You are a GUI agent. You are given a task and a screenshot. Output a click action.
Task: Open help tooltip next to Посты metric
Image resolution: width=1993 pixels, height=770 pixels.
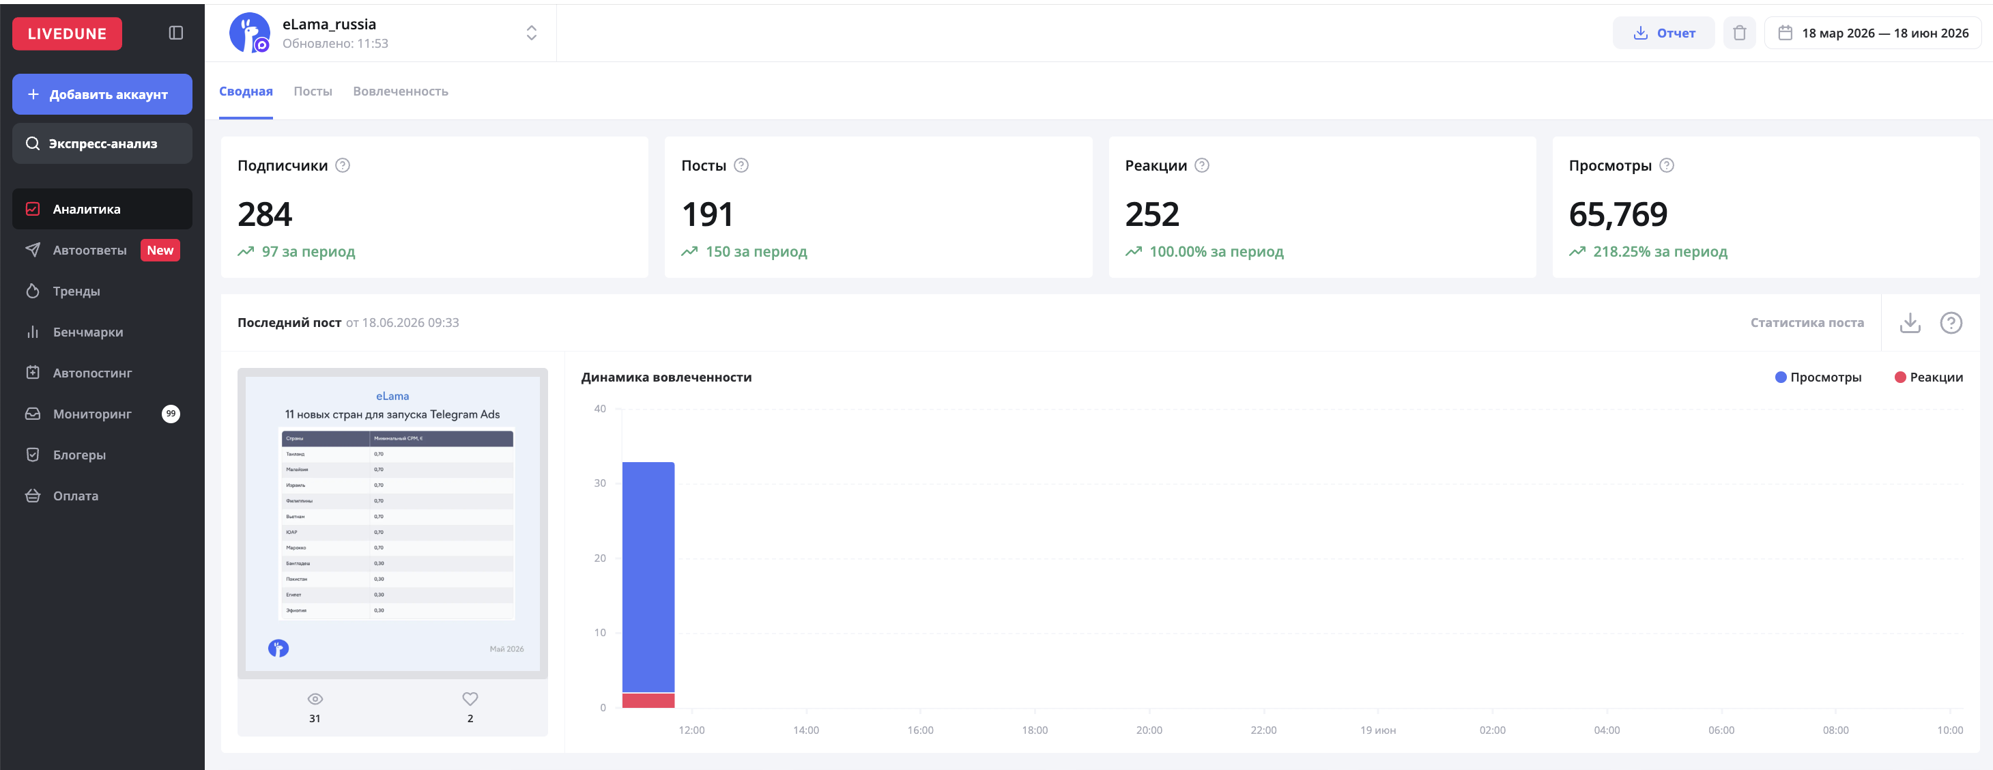(741, 165)
